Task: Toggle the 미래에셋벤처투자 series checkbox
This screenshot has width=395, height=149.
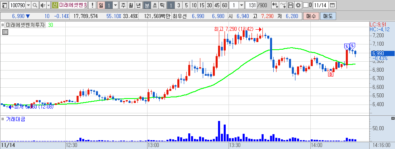Action: click(3, 25)
